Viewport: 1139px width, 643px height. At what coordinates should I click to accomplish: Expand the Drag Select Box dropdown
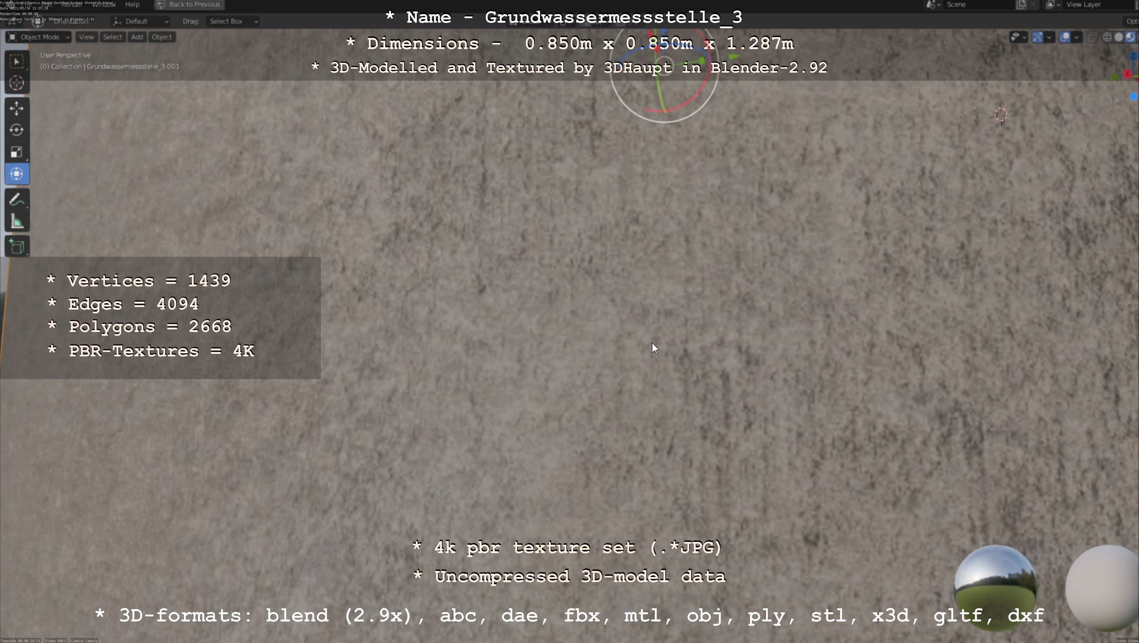pyautogui.click(x=233, y=21)
